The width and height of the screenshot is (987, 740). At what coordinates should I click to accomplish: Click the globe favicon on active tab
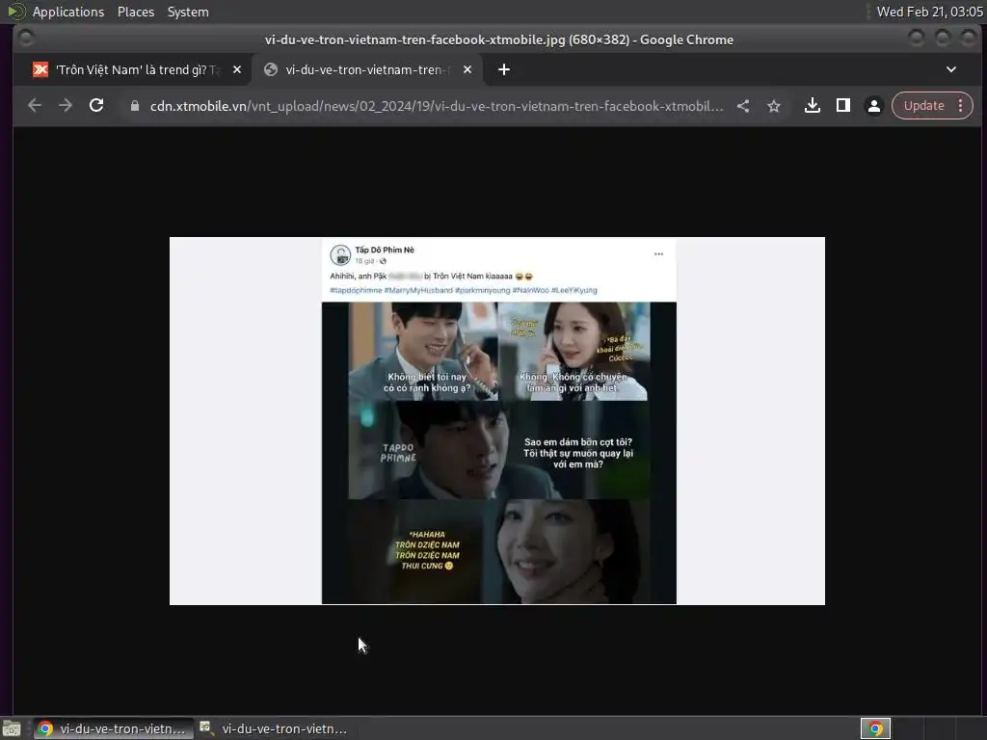[271, 69]
